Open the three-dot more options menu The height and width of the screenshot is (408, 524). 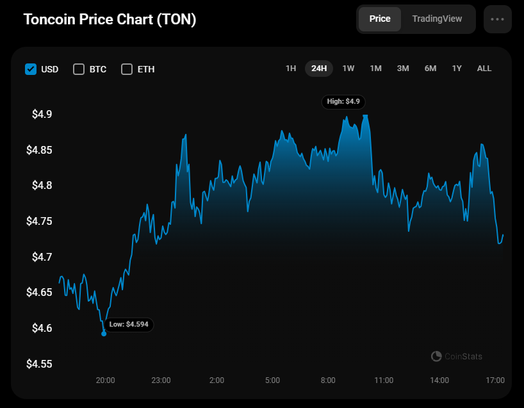pyautogui.click(x=498, y=19)
